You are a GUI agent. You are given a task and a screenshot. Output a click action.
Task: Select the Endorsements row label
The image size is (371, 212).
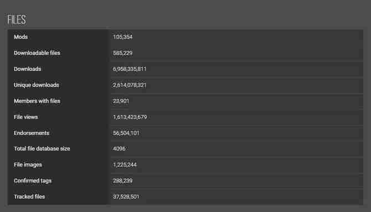pos(32,133)
